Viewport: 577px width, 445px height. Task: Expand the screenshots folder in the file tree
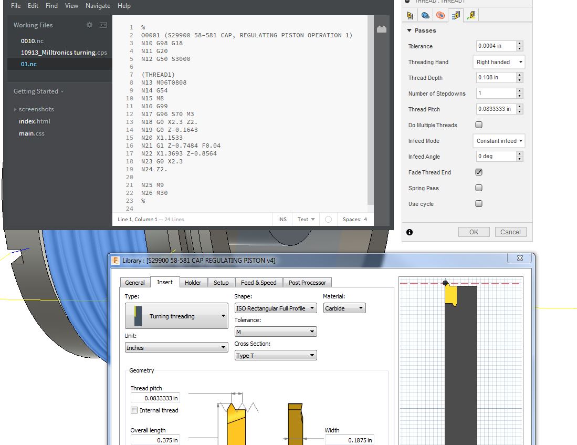pyautogui.click(x=15, y=109)
